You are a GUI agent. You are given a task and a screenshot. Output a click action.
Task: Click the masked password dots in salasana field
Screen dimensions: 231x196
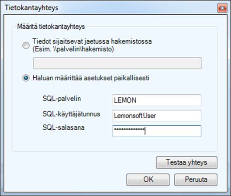(129, 129)
